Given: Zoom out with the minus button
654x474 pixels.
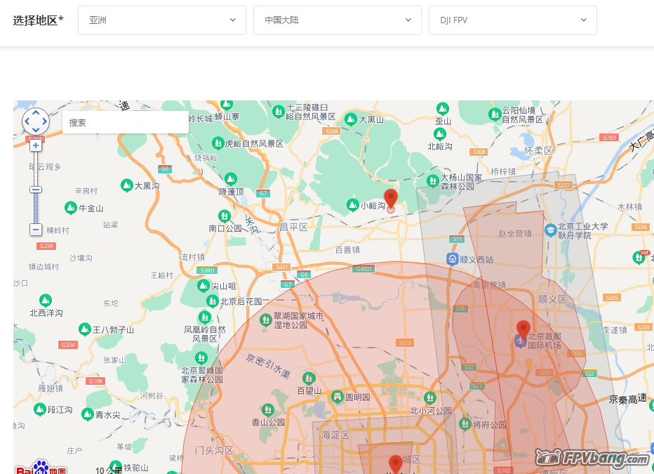Looking at the screenshot, I should click(36, 230).
